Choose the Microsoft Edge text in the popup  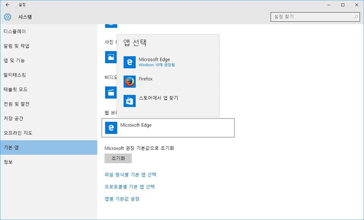click(154, 60)
